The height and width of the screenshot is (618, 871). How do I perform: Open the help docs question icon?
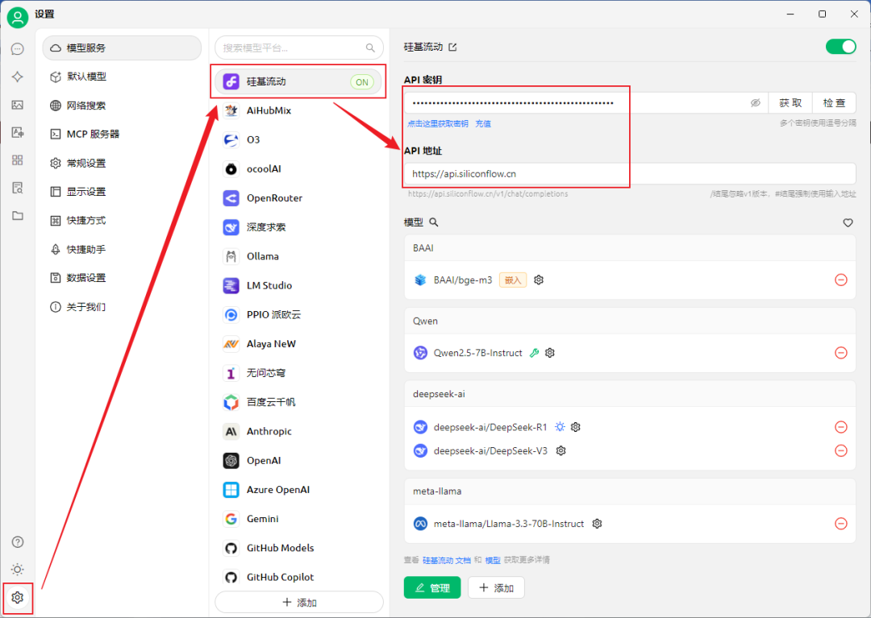pos(17,542)
